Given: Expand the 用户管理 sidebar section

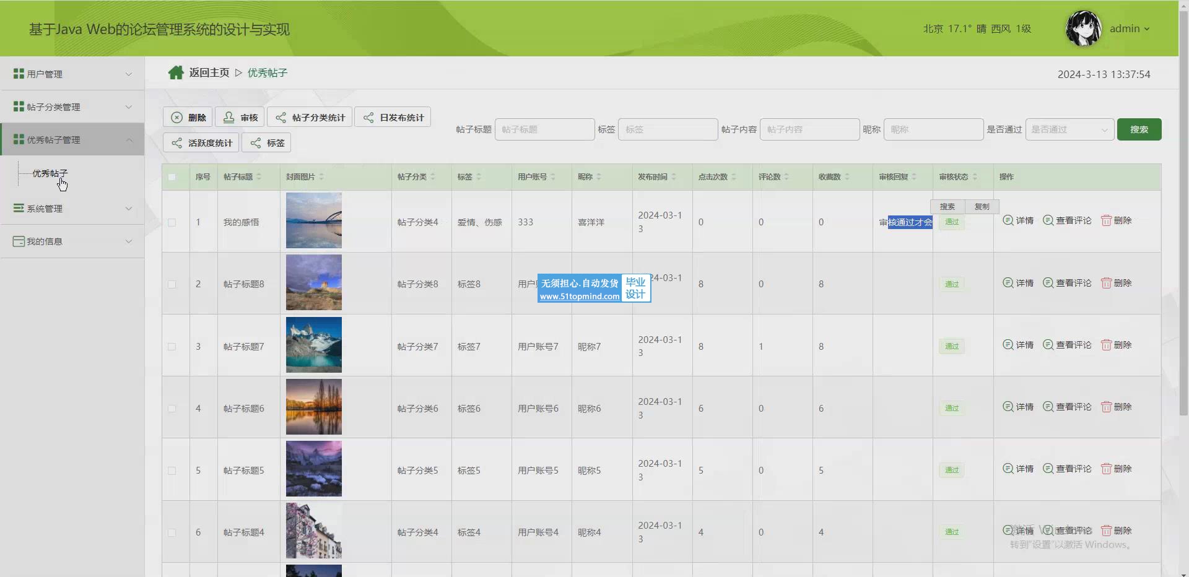Looking at the screenshot, I should tap(72, 74).
